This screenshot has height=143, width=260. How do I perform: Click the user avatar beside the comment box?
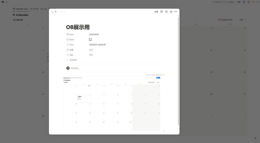click(68, 68)
